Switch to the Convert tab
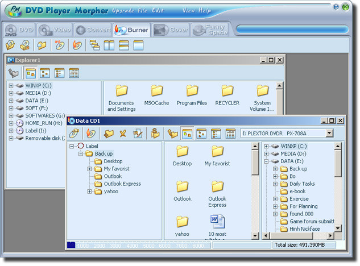The image size is (360, 266). pyautogui.click(x=93, y=30)
